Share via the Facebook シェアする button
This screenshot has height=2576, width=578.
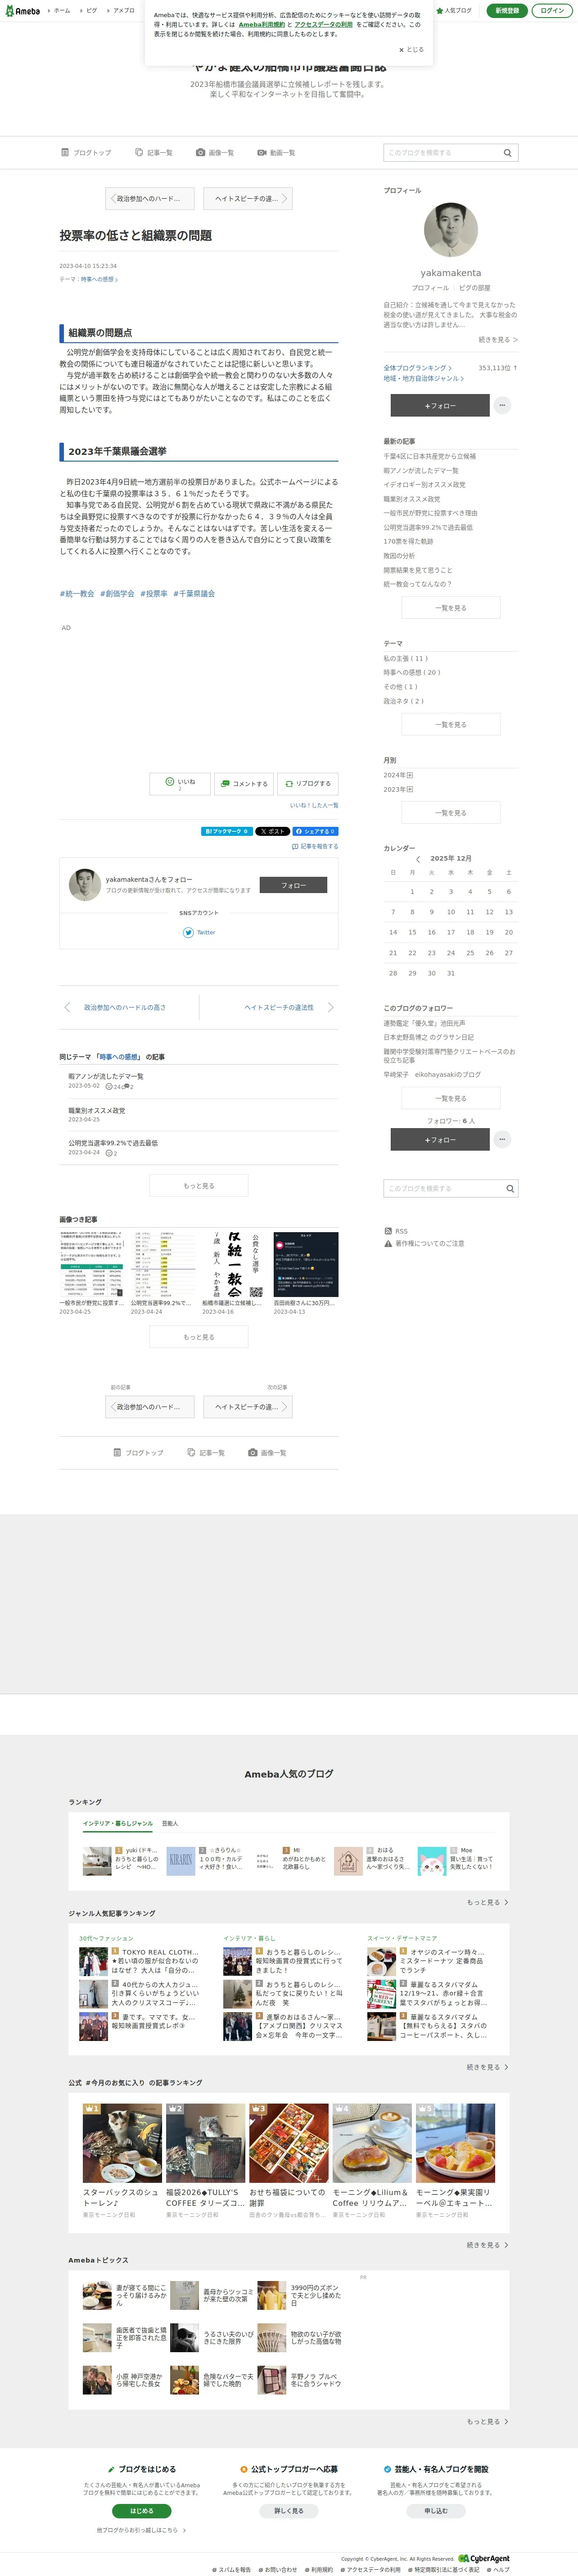[x=316, y=831]
